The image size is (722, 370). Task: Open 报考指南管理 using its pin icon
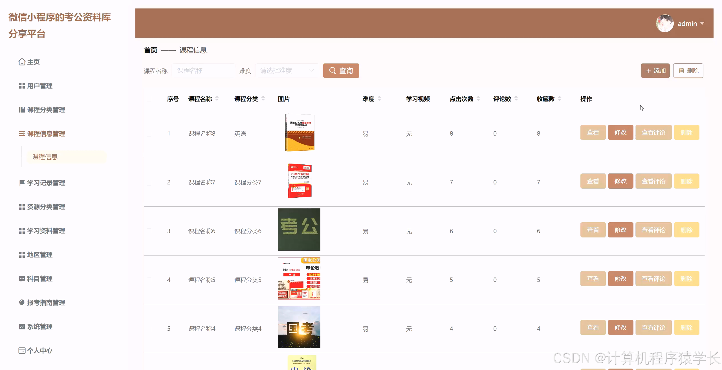point(22,303)
